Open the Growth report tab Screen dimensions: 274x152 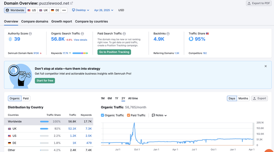[x=62, y=22]
